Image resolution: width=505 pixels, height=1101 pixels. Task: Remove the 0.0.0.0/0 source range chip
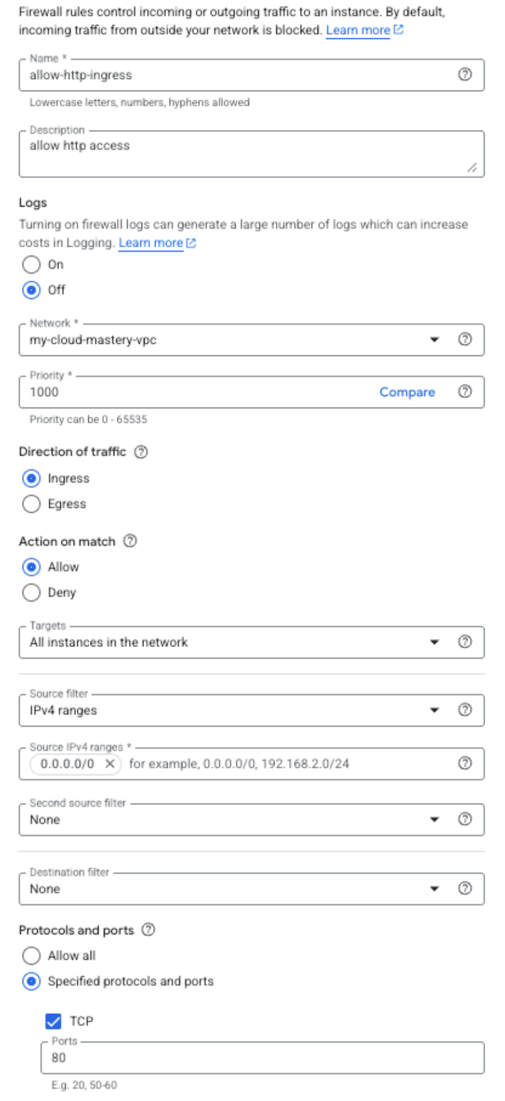[x=110, y=764]
